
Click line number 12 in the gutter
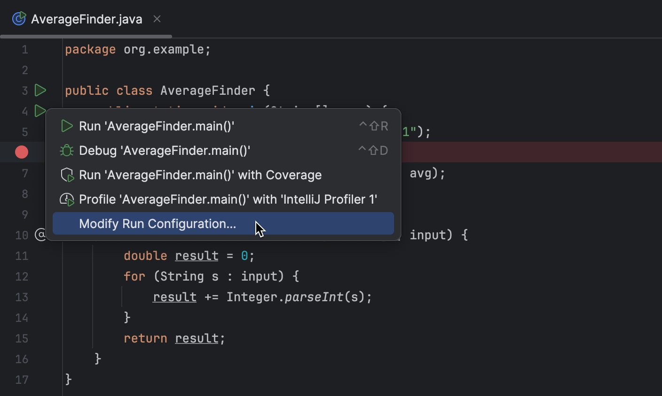pyautogui.click(x=21, y=276)
